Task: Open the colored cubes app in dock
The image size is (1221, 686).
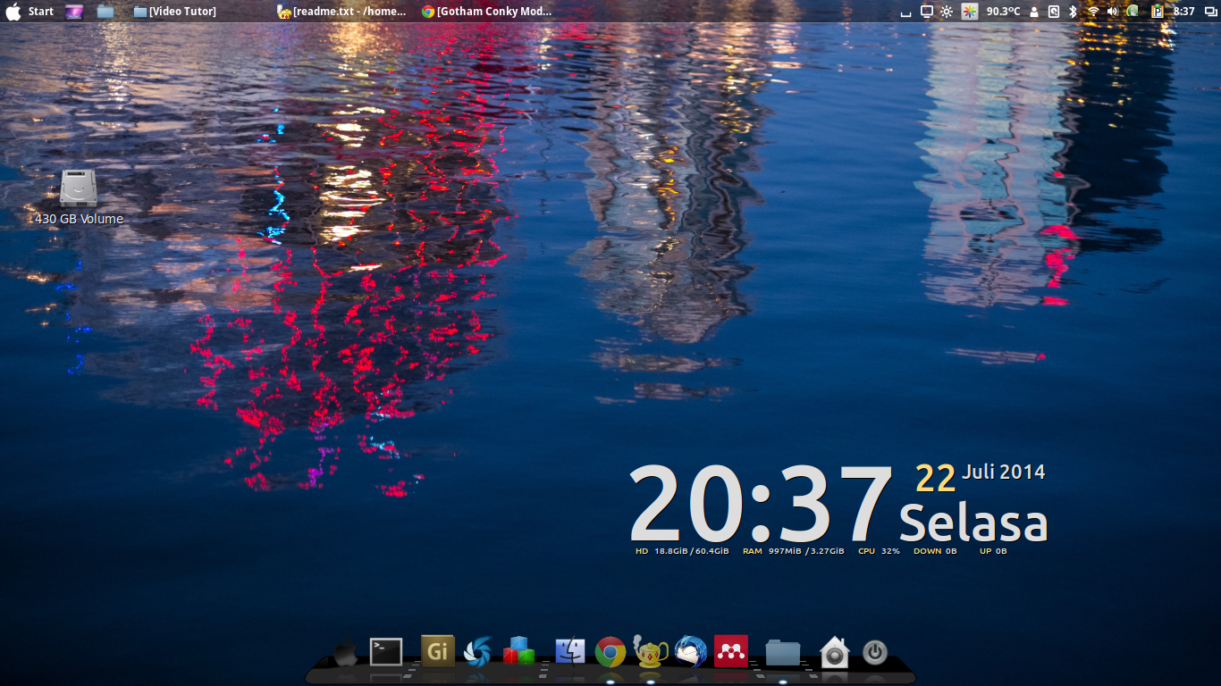Action: [x=518, y=651]
